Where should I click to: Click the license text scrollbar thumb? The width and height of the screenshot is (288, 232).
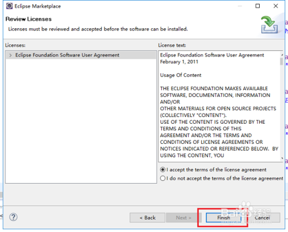(282, 62)
